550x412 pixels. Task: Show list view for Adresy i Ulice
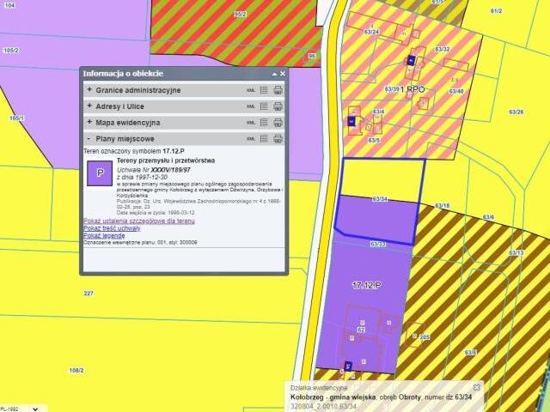[x=264, y=106]
